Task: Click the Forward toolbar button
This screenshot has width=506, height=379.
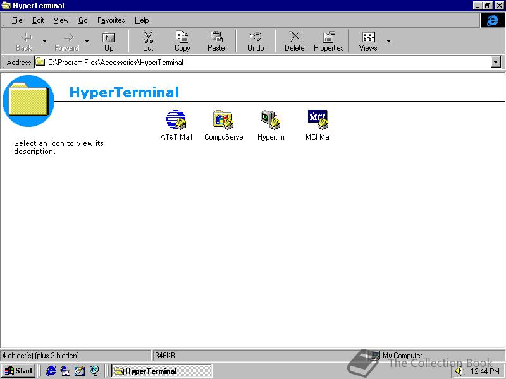Action: pyautogui.click(x=67, y=42)
